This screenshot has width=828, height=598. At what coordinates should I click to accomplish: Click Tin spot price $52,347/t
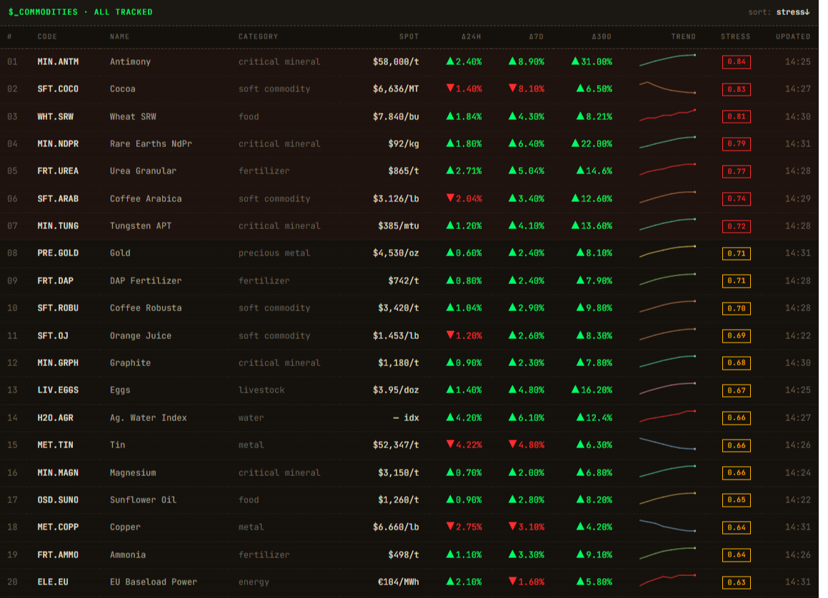point(396,445)
